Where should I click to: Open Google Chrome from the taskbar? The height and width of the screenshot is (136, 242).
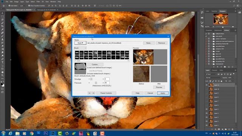tap(32, 133)
